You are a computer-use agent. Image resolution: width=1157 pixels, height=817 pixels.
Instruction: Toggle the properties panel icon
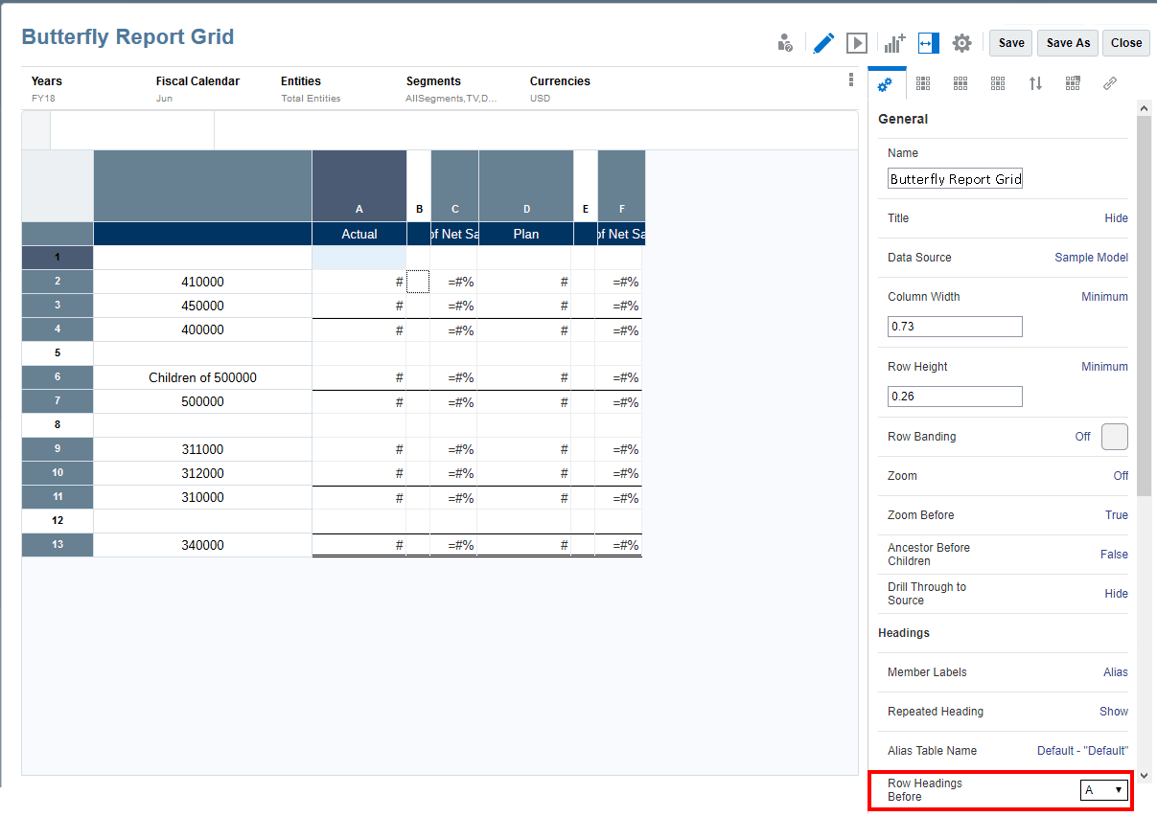pos(928,43)
